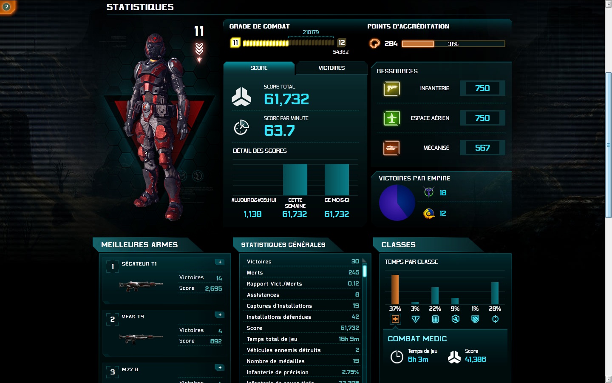Click the Sécateur T1 score 2,695

[x=213, y=289]
